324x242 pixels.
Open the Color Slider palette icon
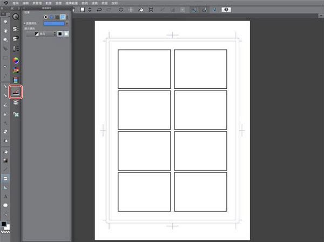click(16, 80)
